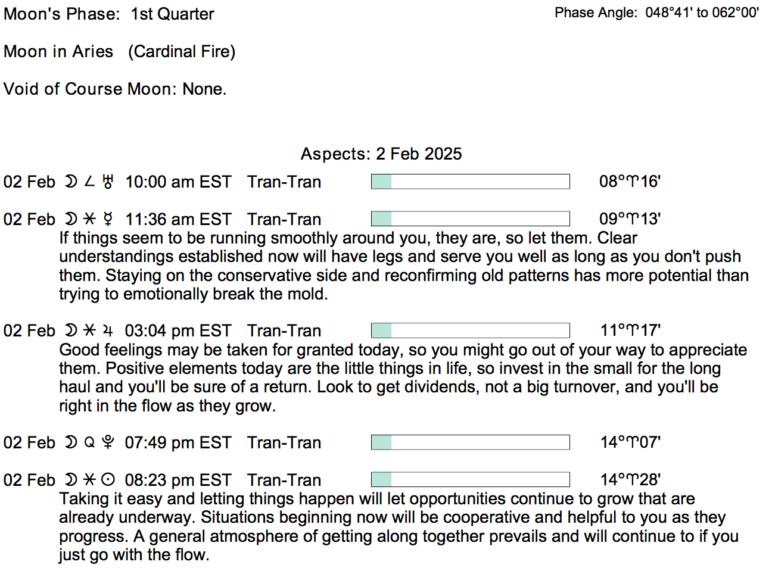Screen dimensions: 772x574
Task: Click the Uranus glyph in the 10:00 am aspect
Action: click(x=108, y=182)
